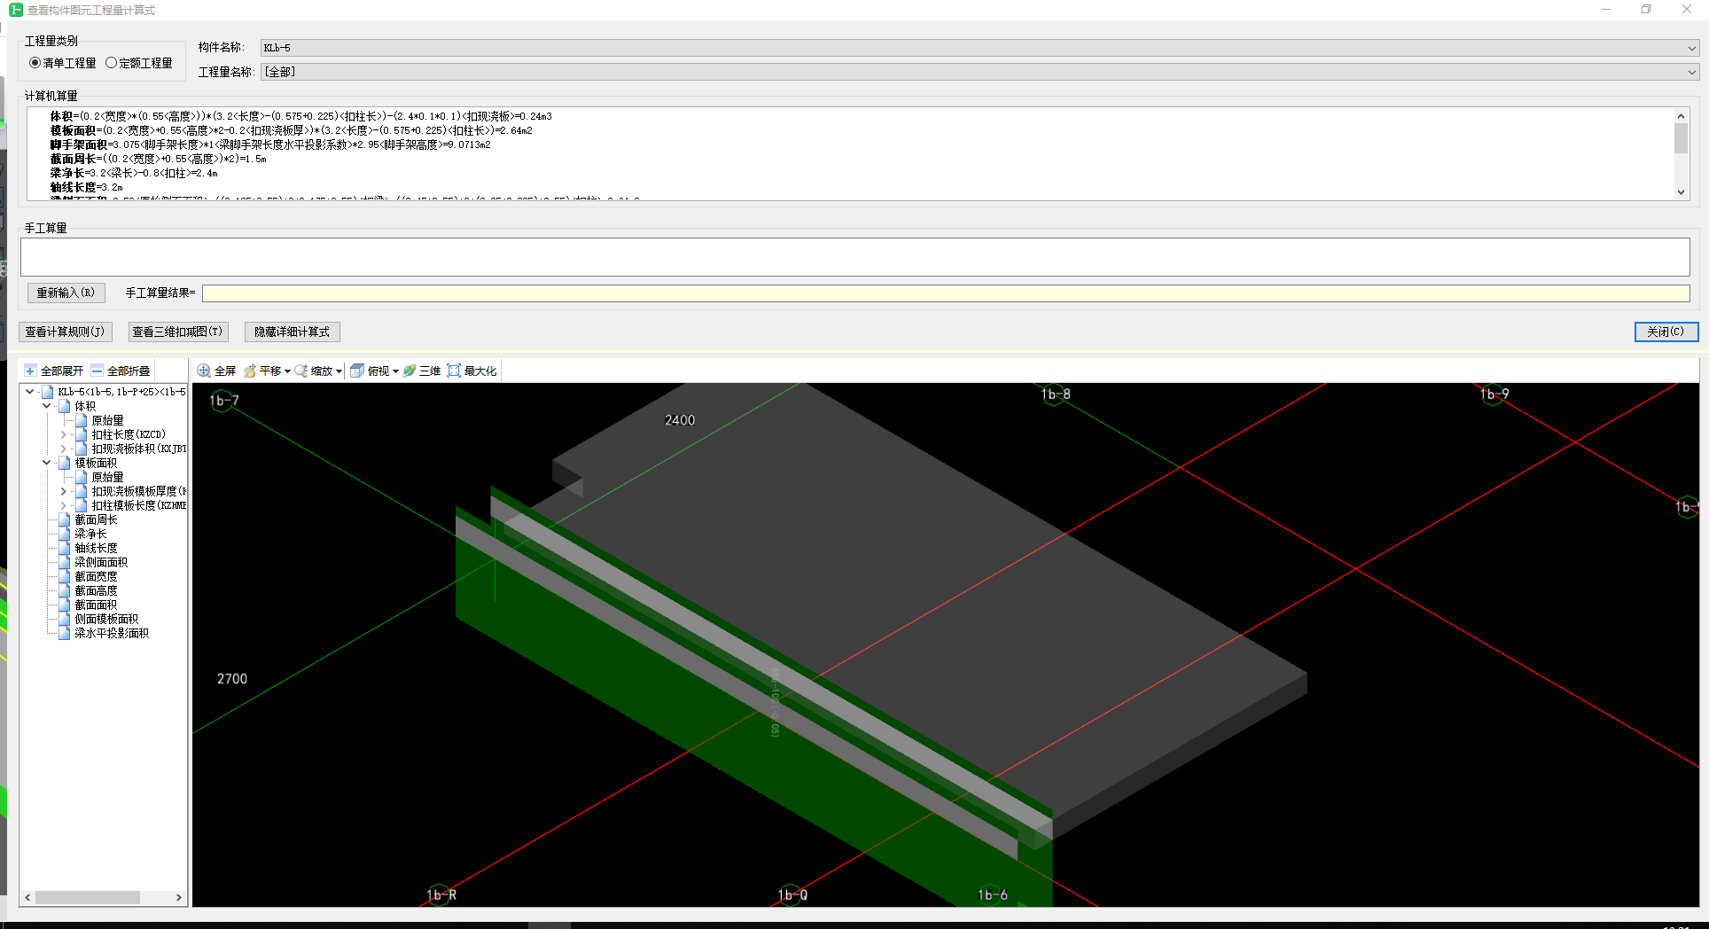The width and height of the screenshot is (1709, 929).
Task: Collapse the KLb-5 root tree node
Action: (x=30, y=391)
